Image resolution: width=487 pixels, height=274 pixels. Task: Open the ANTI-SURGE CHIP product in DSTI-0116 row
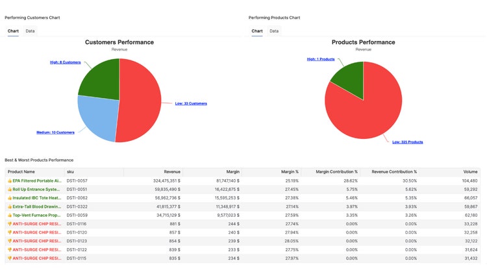37,223
